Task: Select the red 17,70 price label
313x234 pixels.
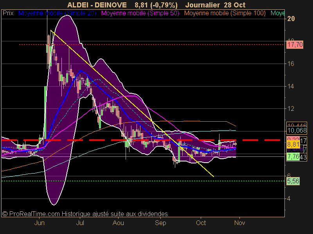Action: point(295,44)
